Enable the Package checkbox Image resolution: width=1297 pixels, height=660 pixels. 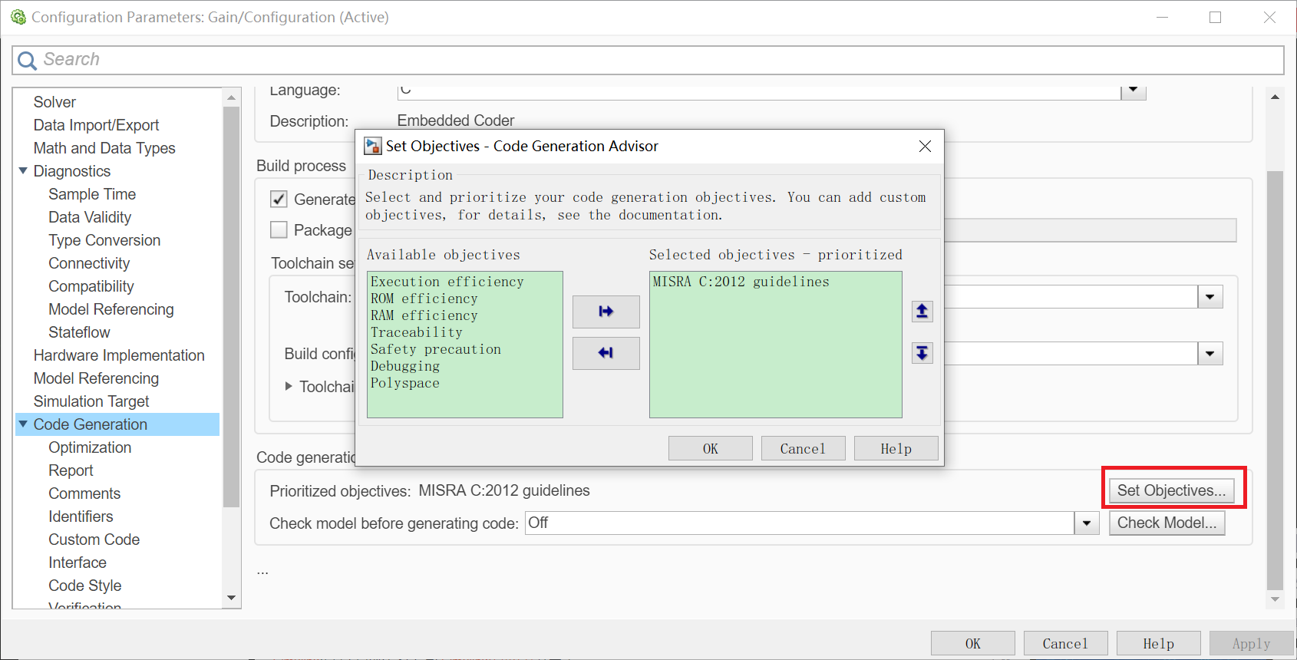pos(279,229)
